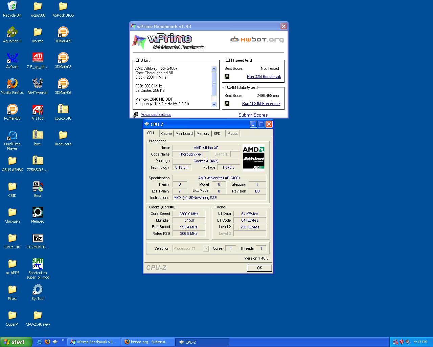The image size is (433, 347).
Task: Click the save icon beside 32M benchmark
Action: [x=227, y=77]
